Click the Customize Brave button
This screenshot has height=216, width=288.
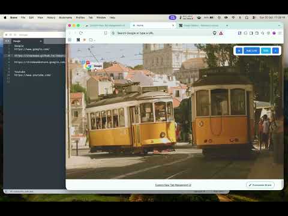[x=260, y=185]
